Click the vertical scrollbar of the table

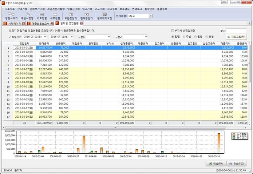tap(249, 64)
